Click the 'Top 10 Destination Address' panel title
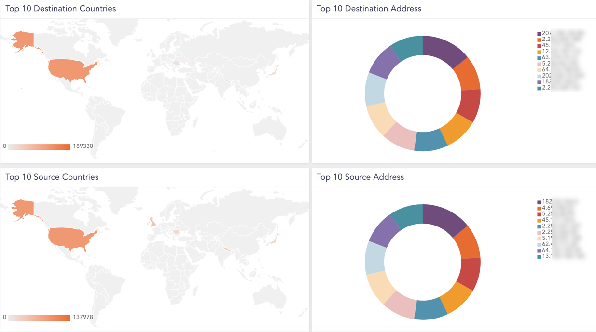 coord(369,9)
